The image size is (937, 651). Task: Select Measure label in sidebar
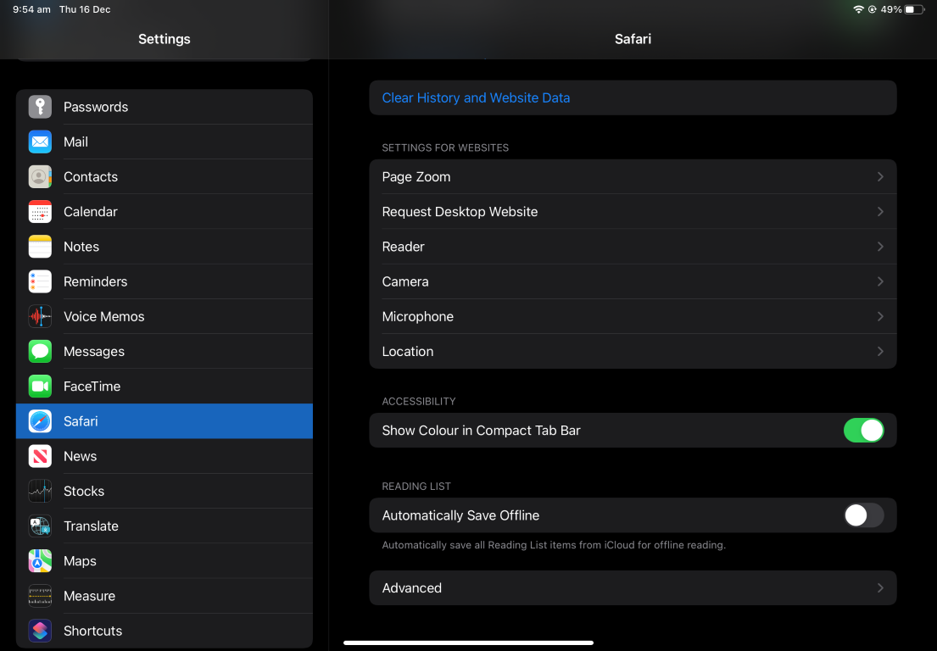(x=89, y=596)
